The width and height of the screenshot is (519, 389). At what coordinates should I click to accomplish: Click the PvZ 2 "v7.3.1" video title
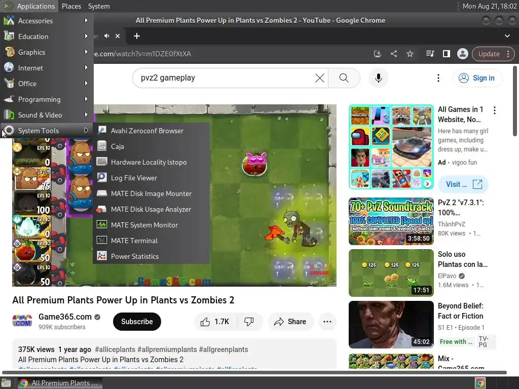click(460, 207)
